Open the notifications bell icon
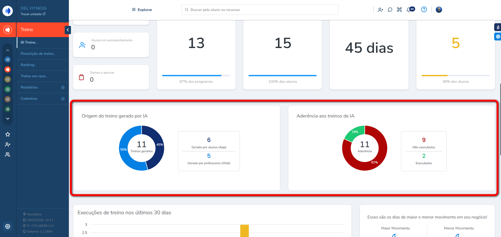Viewport: 501px width, 237px height. [409, 10]
